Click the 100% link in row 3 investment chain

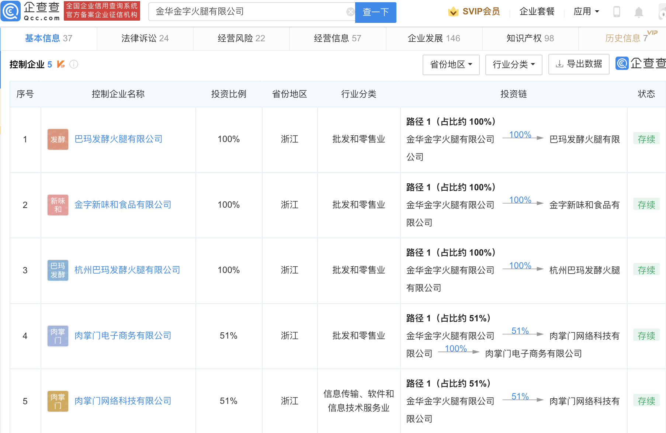click(x=520, y=266)
